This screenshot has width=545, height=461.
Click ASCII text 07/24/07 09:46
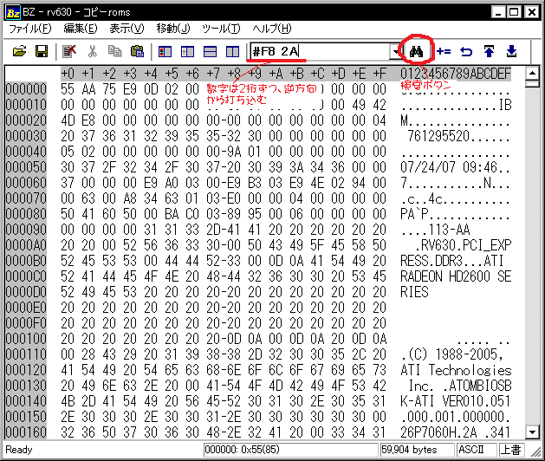point(449,167)
